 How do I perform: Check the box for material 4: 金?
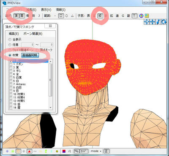[11, 74]
